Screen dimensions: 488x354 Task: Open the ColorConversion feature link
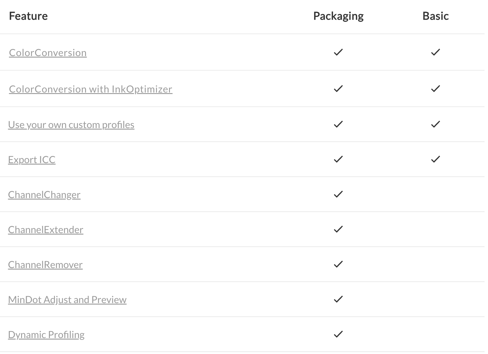pos(48,53)
